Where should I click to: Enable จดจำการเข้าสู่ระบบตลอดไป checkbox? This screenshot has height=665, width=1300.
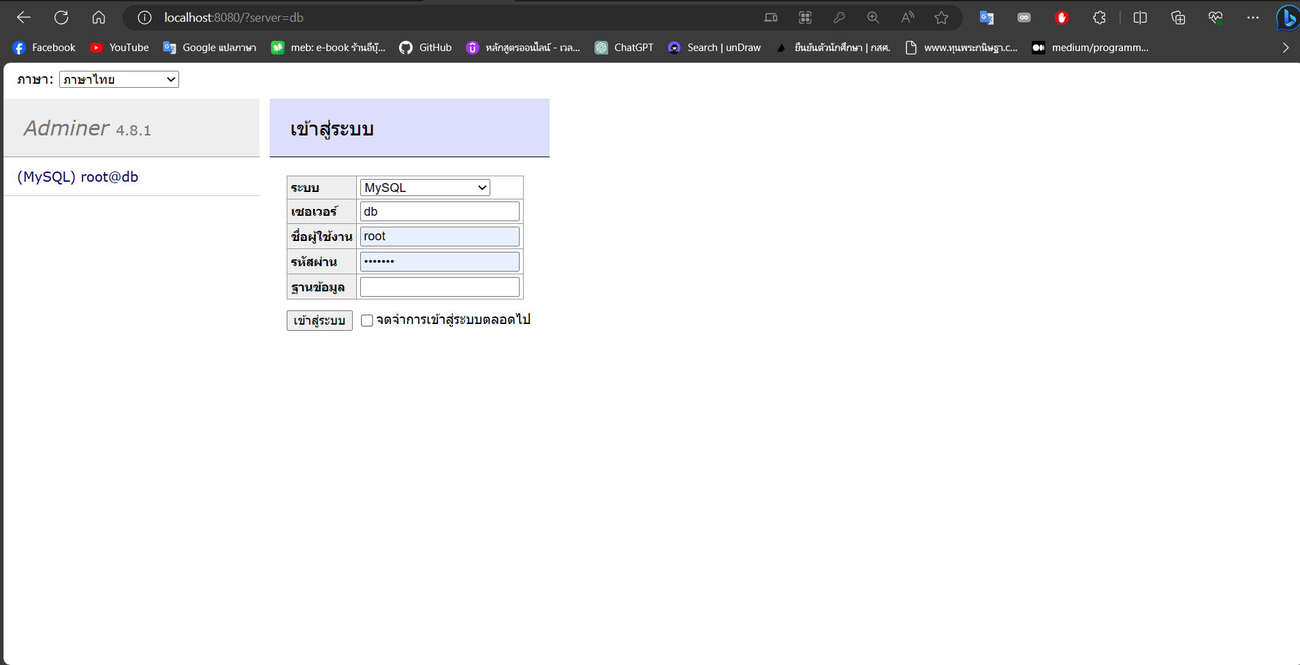coord(367,320)
